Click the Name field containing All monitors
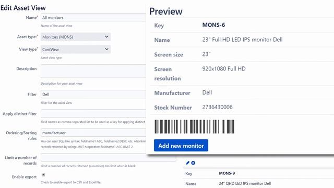 pos(93,17)
